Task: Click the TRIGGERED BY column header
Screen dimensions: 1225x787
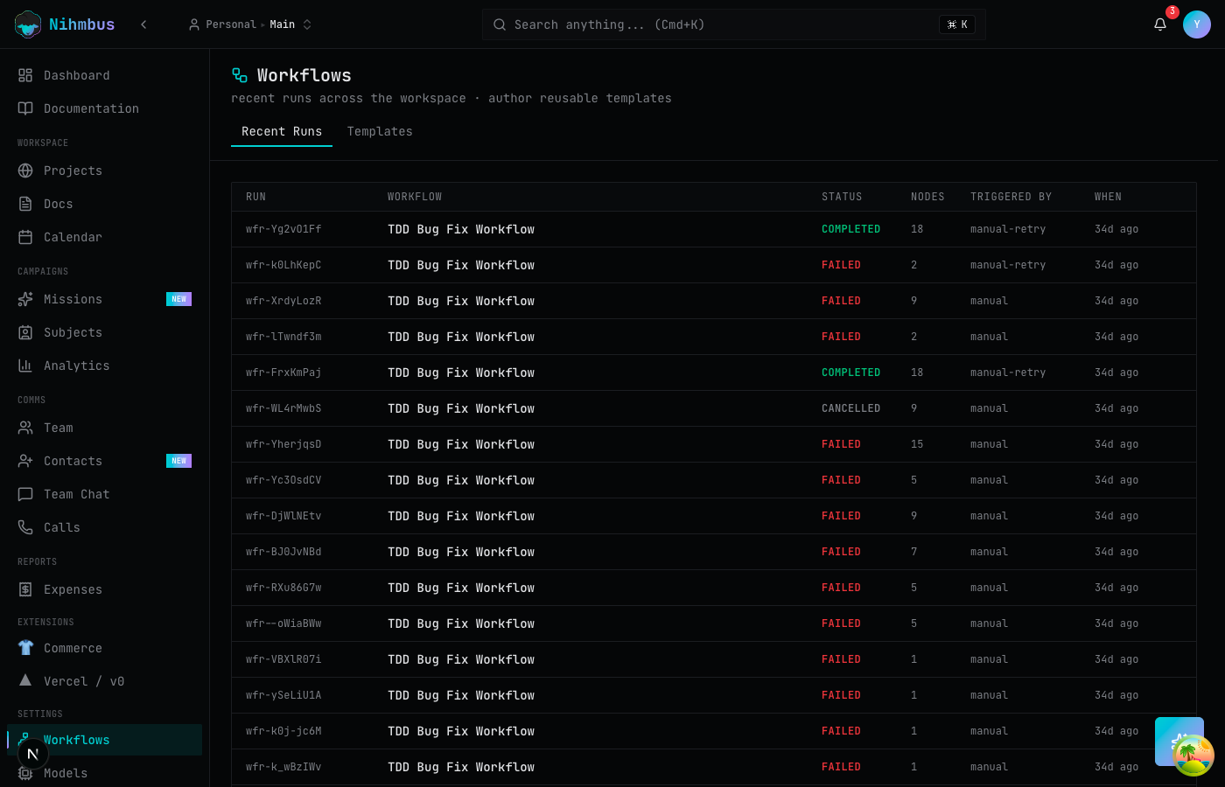Action: tap(1011, 197)
